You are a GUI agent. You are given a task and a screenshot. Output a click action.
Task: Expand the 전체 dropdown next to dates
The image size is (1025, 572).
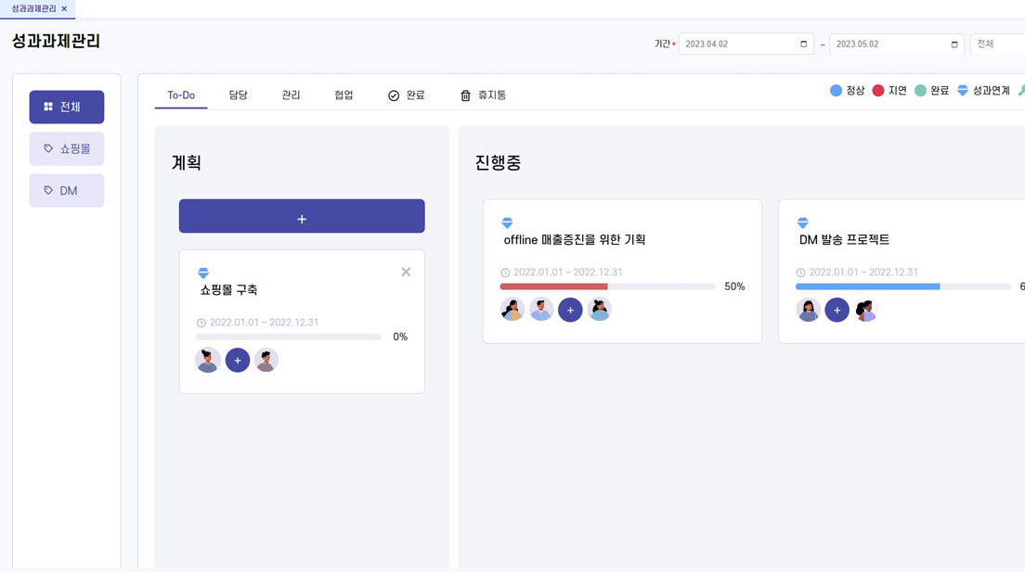click(997, 44)
